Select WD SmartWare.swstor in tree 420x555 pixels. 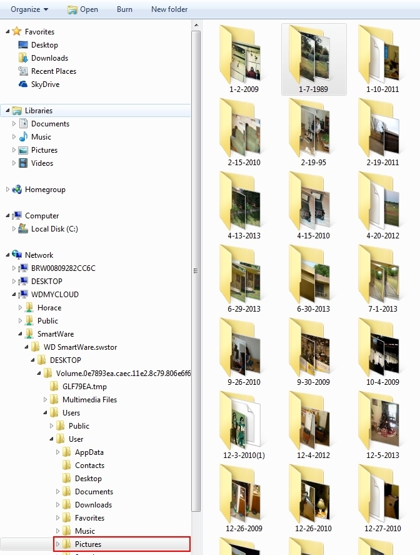click(x=80, y=347)
